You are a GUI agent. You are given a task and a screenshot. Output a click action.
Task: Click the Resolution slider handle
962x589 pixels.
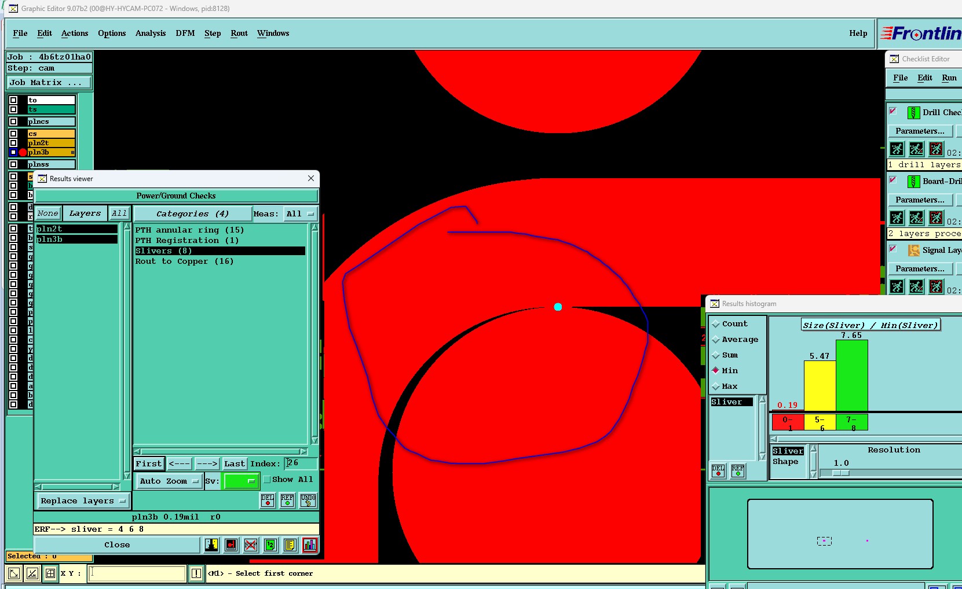click(x=841, y=473)
